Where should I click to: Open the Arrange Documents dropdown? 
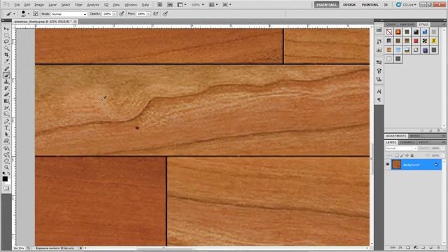[x=213, y=5]
